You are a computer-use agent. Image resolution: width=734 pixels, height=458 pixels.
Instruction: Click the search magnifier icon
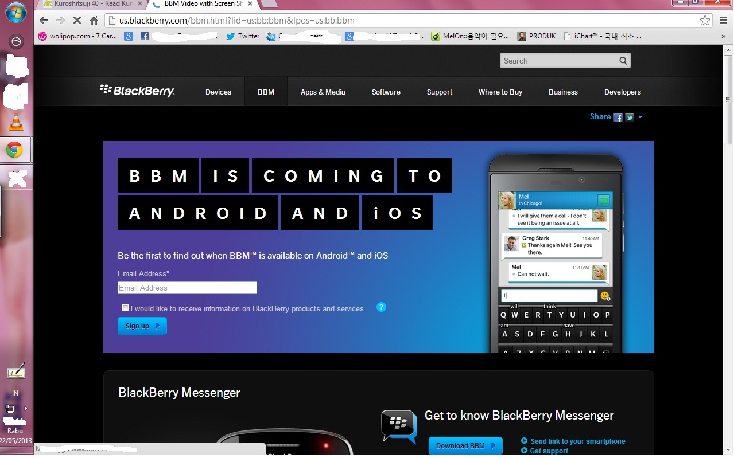pyautogui.click(x=623, y=61)
